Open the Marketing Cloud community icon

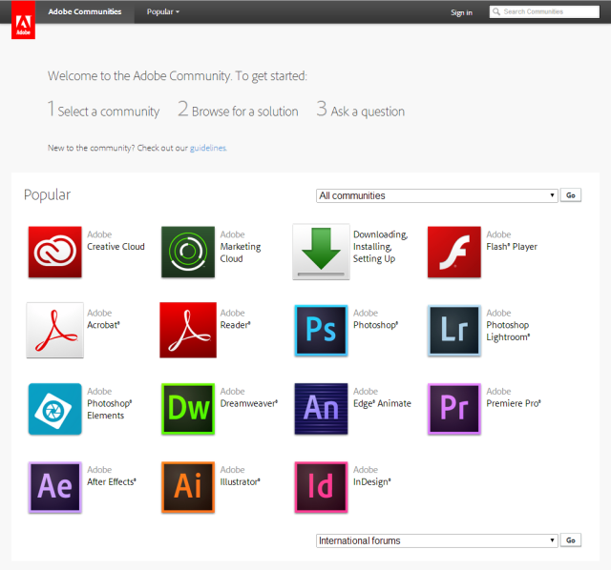point(188,252)
